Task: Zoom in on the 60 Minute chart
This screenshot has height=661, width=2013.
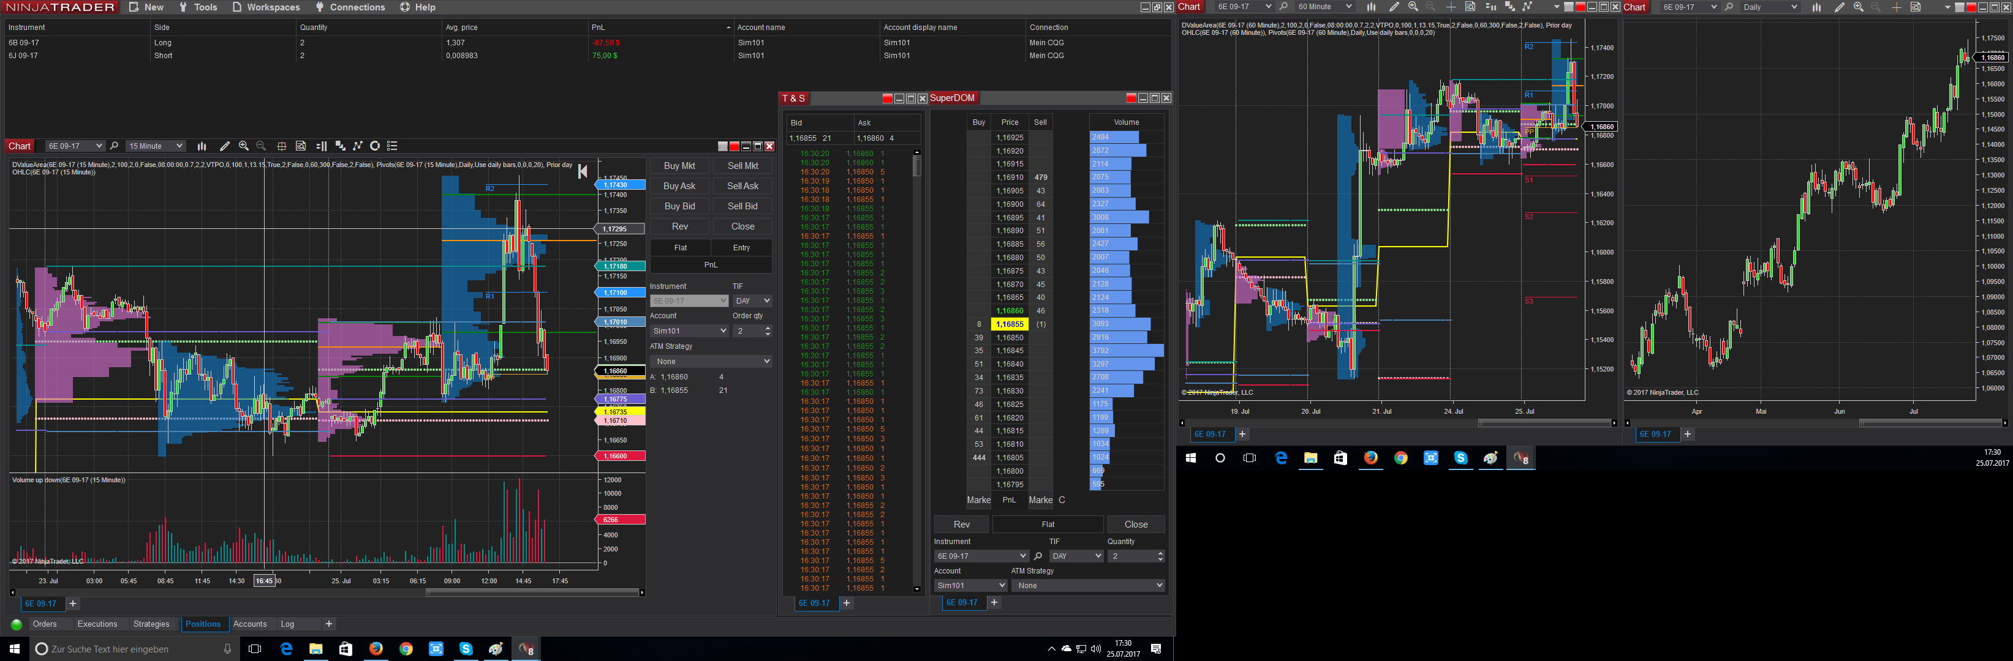Action: pyautogui.click(x=1413, y=7)
